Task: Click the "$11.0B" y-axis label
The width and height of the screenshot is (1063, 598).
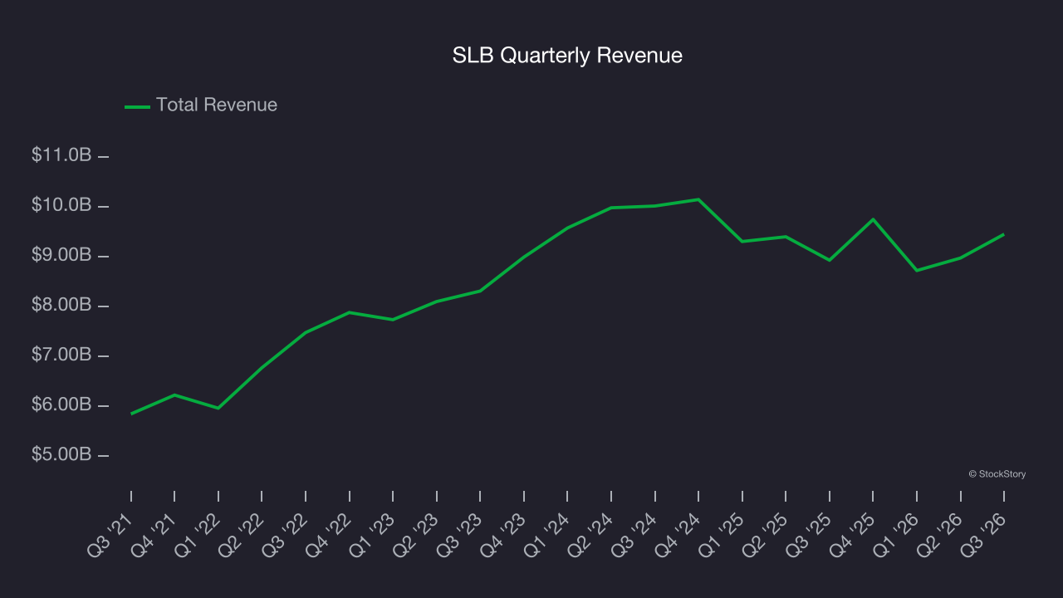Action: (61, 155)
